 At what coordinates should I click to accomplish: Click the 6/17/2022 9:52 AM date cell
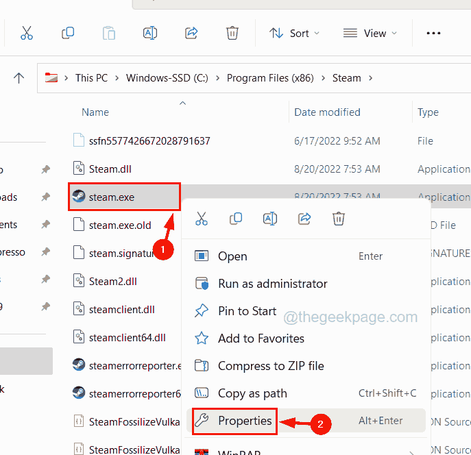point(337,141)
